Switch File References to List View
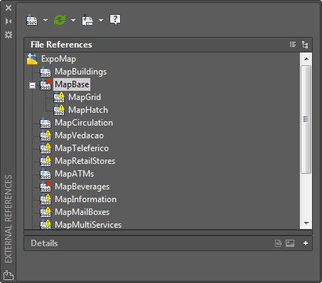322x283 pixels. pyautogui.click(x=293, y=45)
